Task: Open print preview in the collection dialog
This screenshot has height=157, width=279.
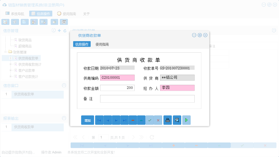Action: [x=177, y=120]
